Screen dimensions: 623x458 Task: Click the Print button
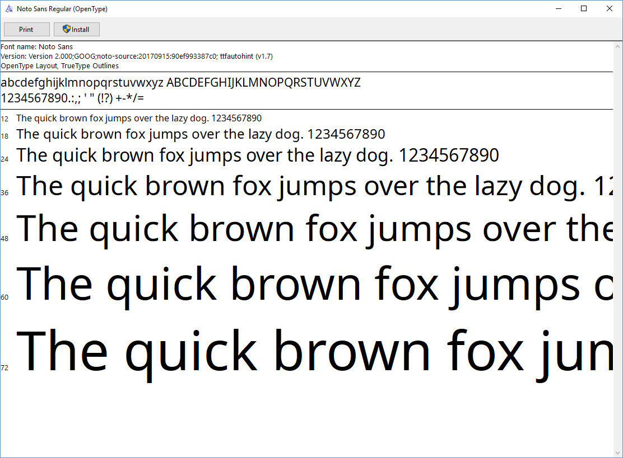pyautogui.click(x=27, y=29)
